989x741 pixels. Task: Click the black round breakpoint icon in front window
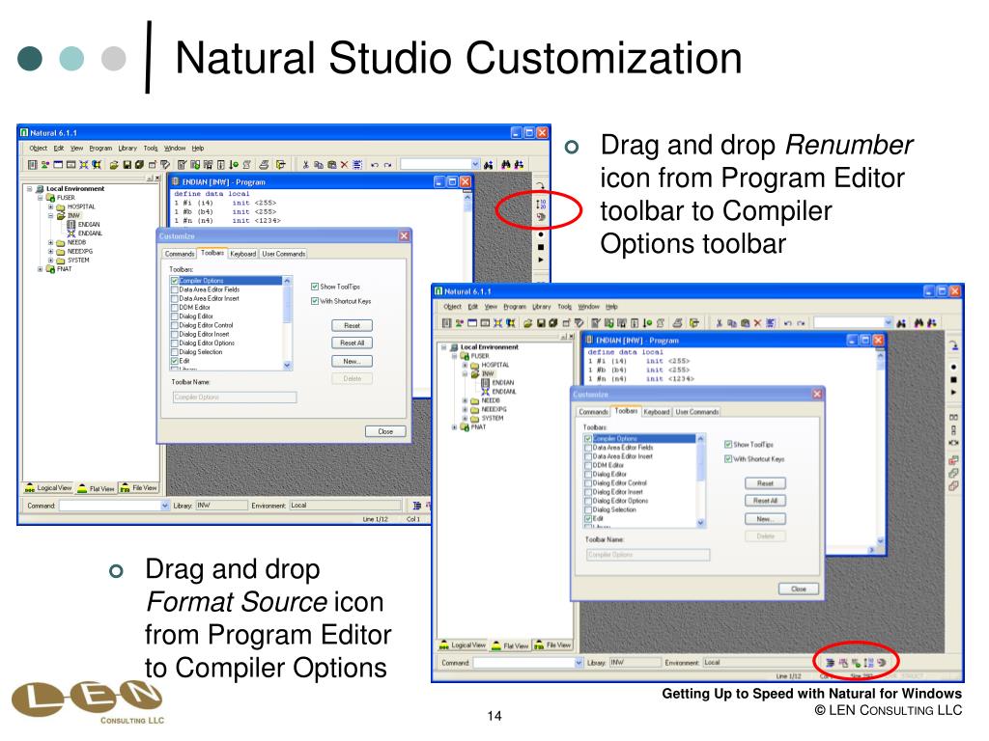[x=953, y=367]
